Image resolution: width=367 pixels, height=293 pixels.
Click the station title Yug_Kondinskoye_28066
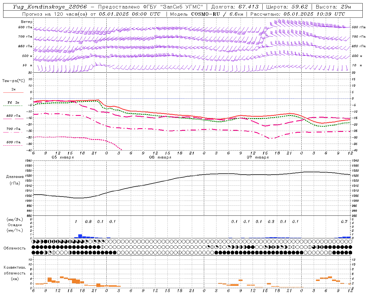pyautogui.click(x=50, y=7)
